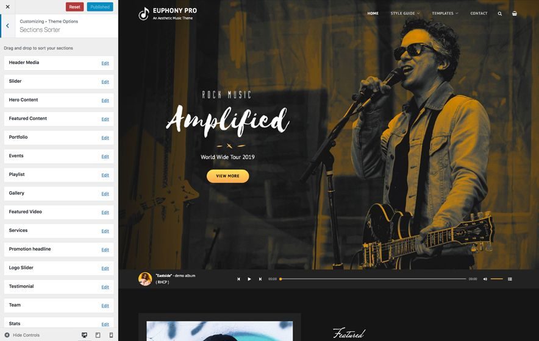The width and height of the screenshot is (539, 341).
Task: Open the Contact menu item
Action: point(479,13)
